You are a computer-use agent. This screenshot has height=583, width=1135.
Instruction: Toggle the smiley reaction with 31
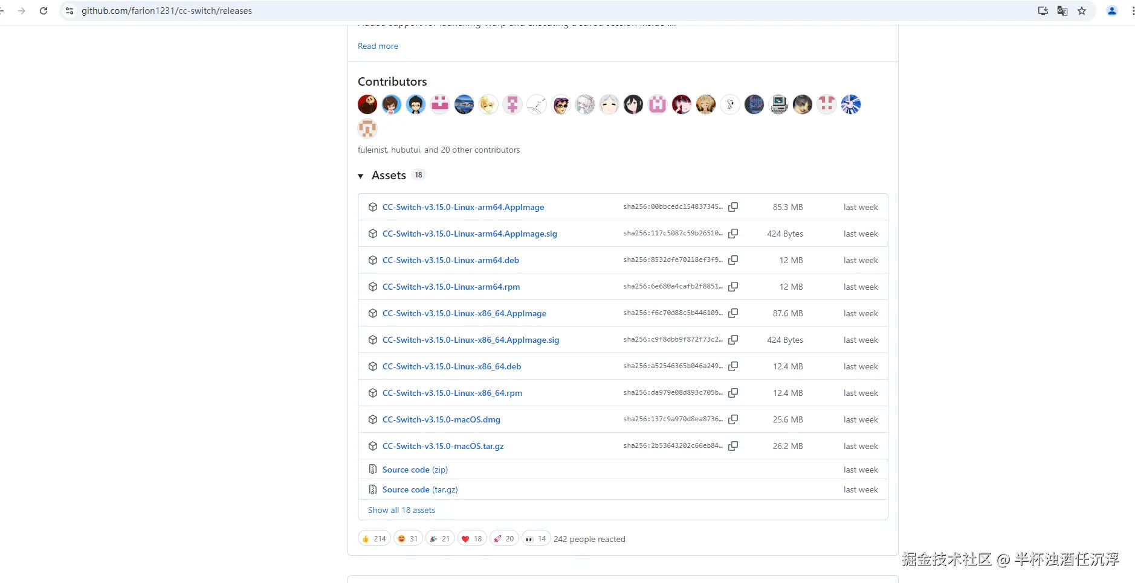[408, 539]
